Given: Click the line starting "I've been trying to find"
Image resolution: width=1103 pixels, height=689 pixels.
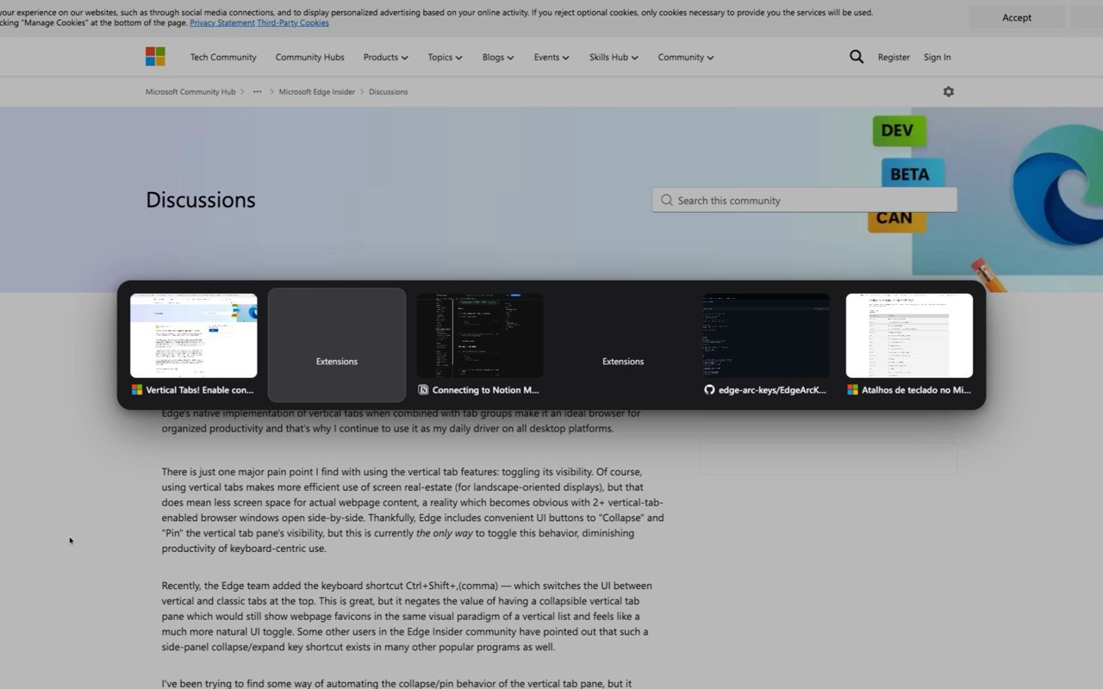Looking at the screenshot, I should pos(396,683).
